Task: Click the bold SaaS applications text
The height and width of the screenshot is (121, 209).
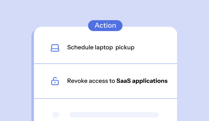Action: coord(142,81)
